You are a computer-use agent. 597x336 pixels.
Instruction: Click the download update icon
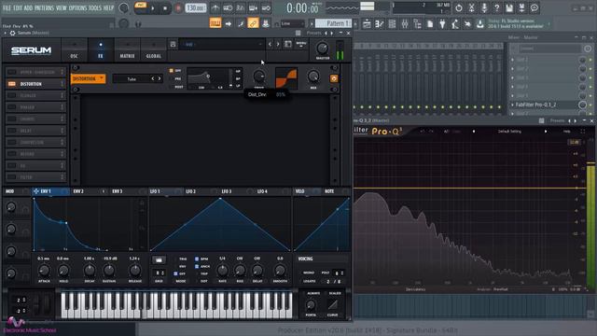click(479, 24)
